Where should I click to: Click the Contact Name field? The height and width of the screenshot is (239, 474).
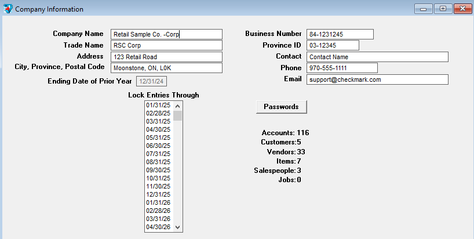[x=377, y=57]
